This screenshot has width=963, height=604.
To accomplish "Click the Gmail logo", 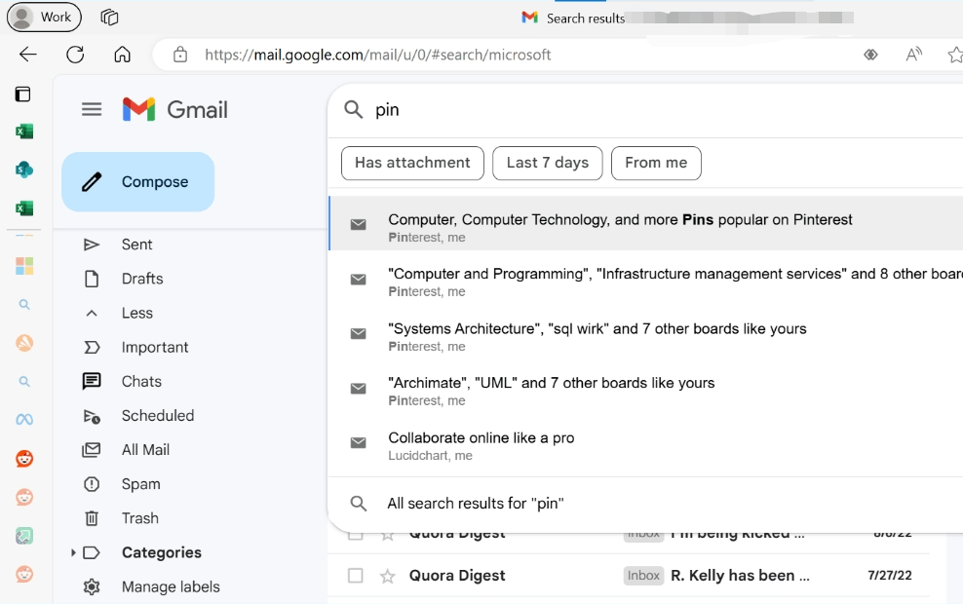I will coord(175,110).
